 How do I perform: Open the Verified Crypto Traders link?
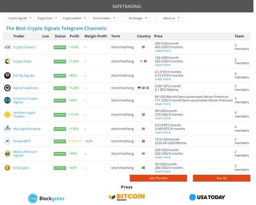(x=24, y=114)
